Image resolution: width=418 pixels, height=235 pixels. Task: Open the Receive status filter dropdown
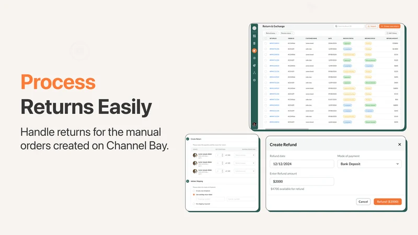pos(287,33)
